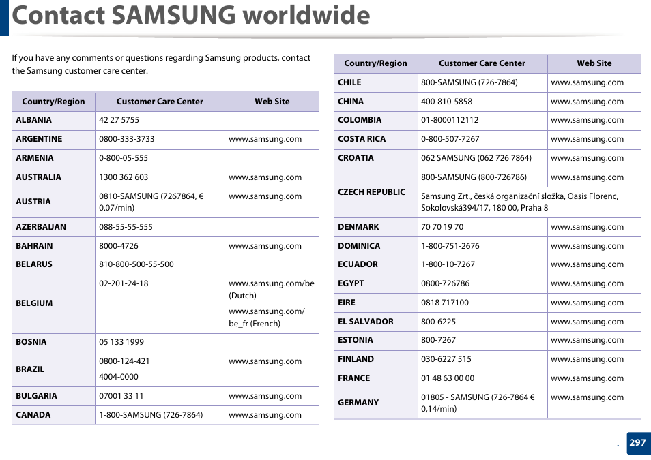The image size is (651, 460).
Task: Select Austria 0810-SAMSUNG care number
Action: (151, 202)
